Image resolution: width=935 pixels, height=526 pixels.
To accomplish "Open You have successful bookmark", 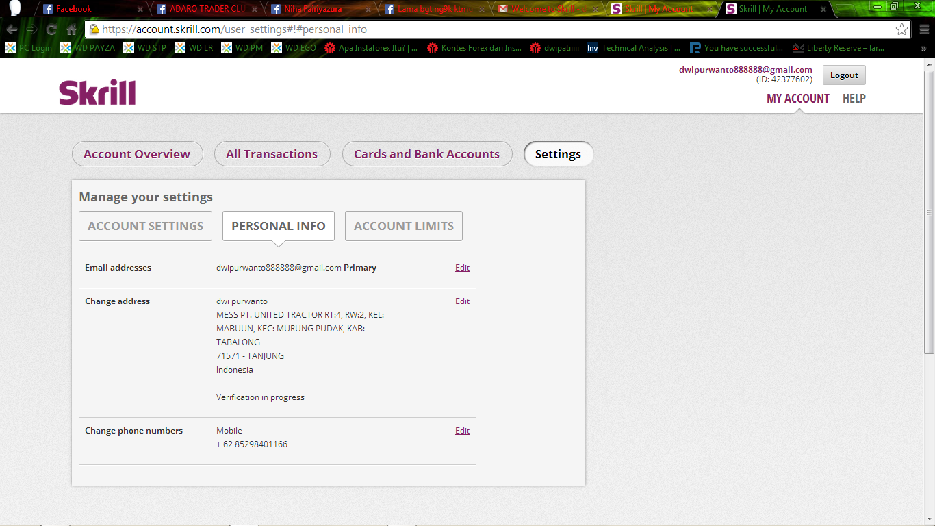I will [x=737, y=48].
